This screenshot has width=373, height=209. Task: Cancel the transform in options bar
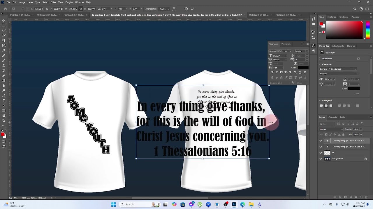click(x=186, y=9)
